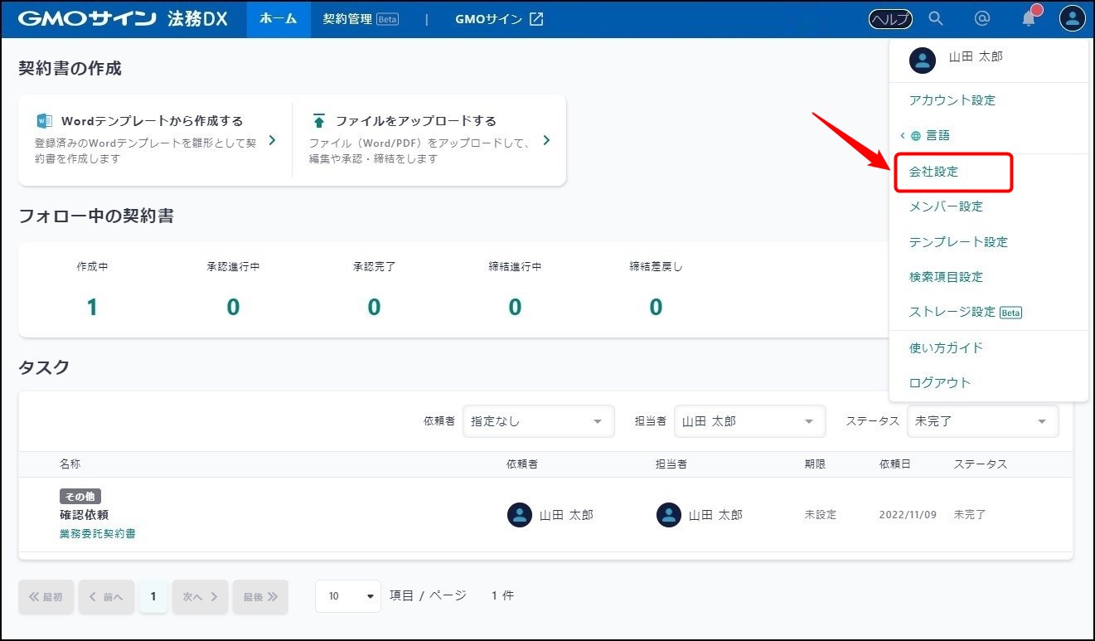Open the GMOサイン external link

499,19
